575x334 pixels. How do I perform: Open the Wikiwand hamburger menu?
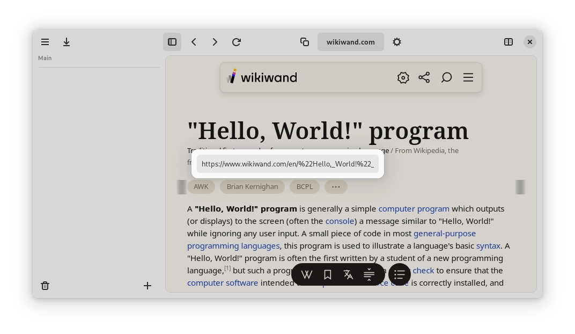click(468, 78)
